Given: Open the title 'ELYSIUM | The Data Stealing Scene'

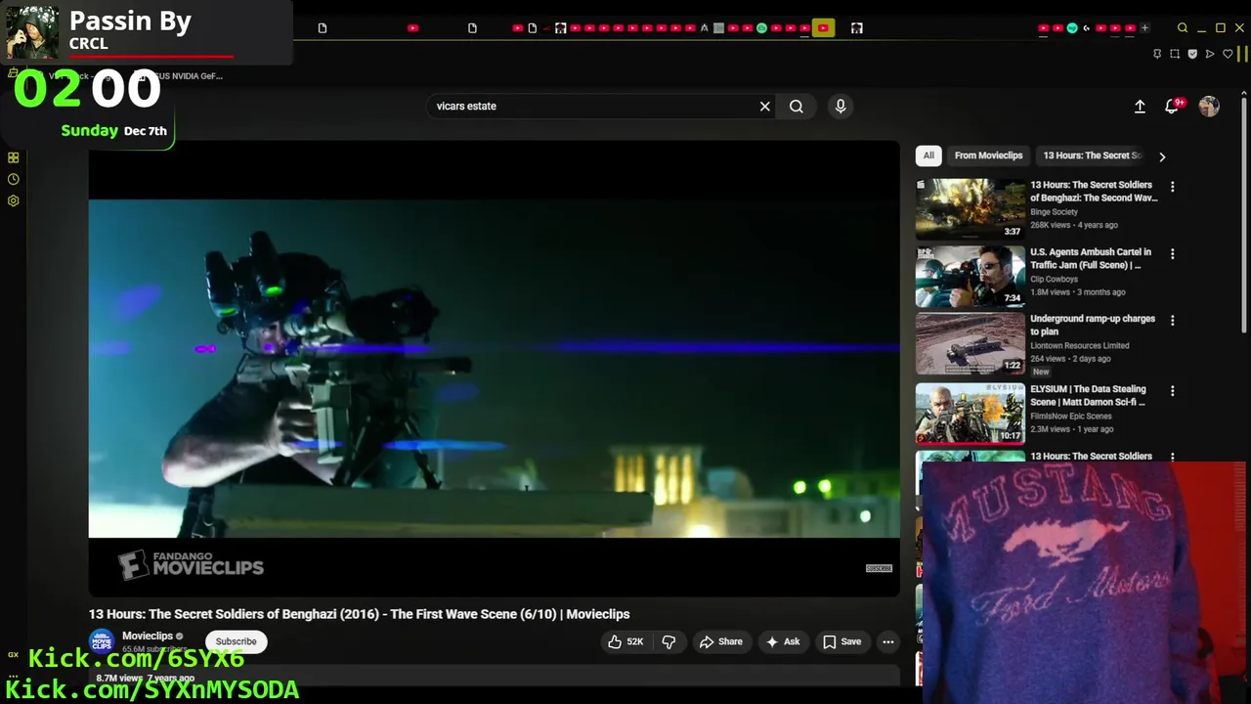Looking at the screenshot, I should 1088,396.
